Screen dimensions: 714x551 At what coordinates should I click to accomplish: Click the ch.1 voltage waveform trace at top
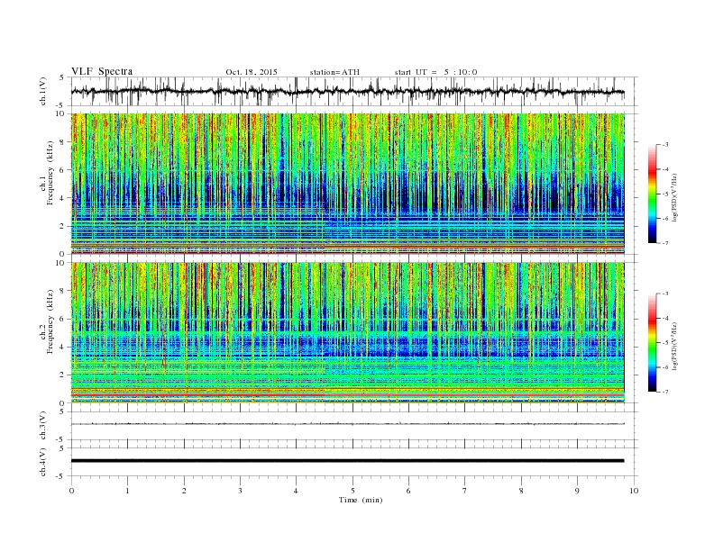click(347, 92)
